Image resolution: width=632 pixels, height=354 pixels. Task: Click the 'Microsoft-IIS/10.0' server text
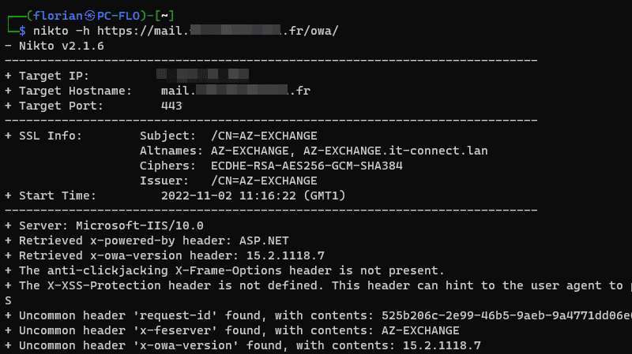[x=140, y=225]
